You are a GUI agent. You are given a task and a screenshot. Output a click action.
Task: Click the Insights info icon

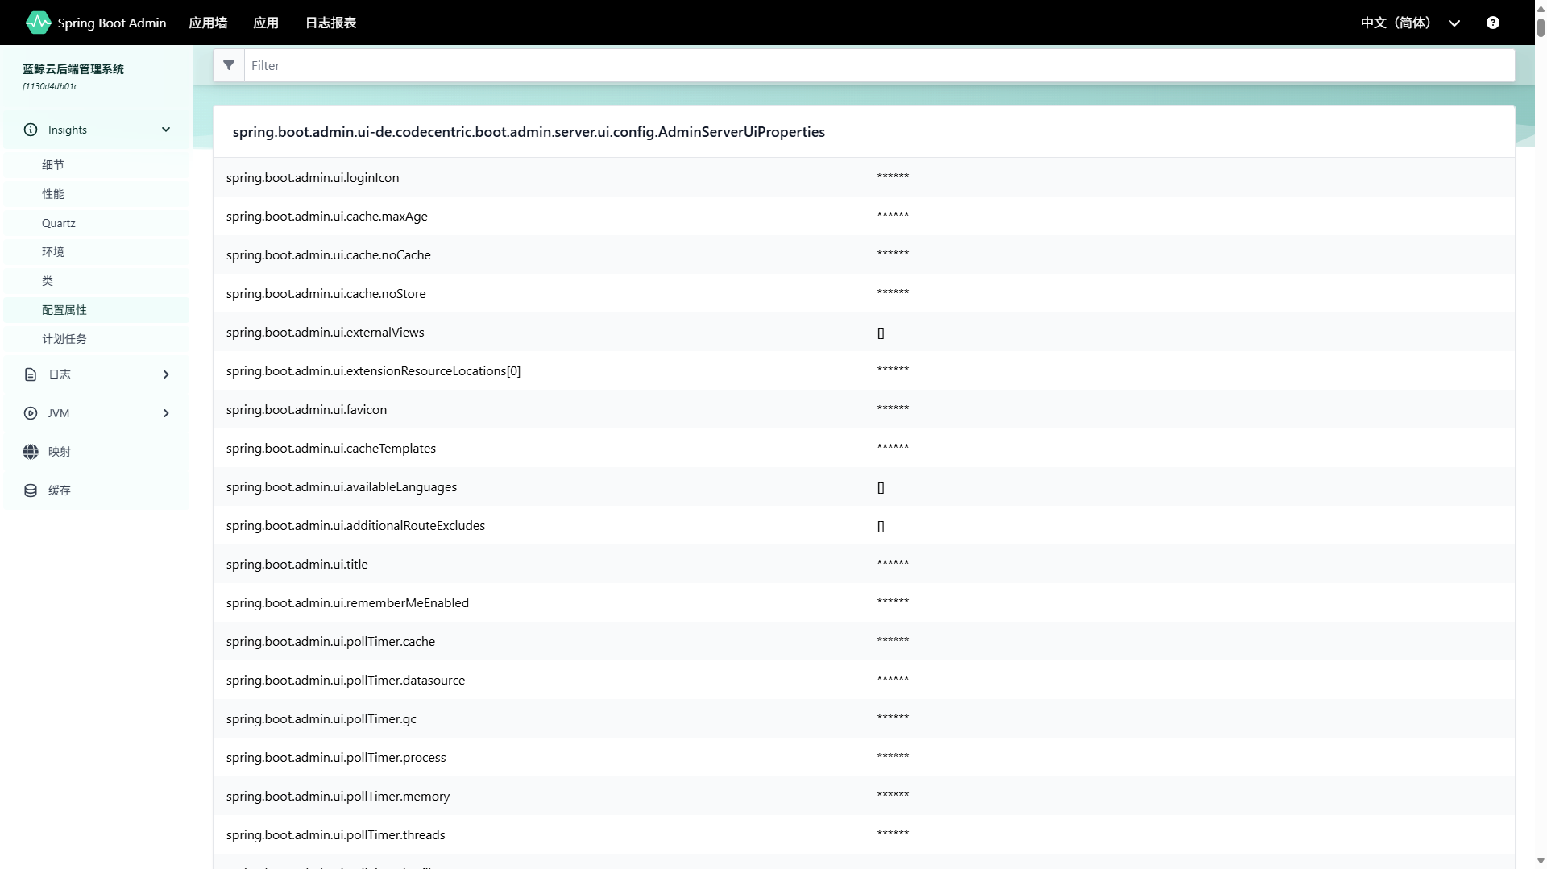31,130
